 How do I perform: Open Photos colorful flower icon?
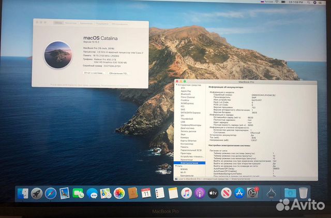pyautogui.click(x=119, y=193)
